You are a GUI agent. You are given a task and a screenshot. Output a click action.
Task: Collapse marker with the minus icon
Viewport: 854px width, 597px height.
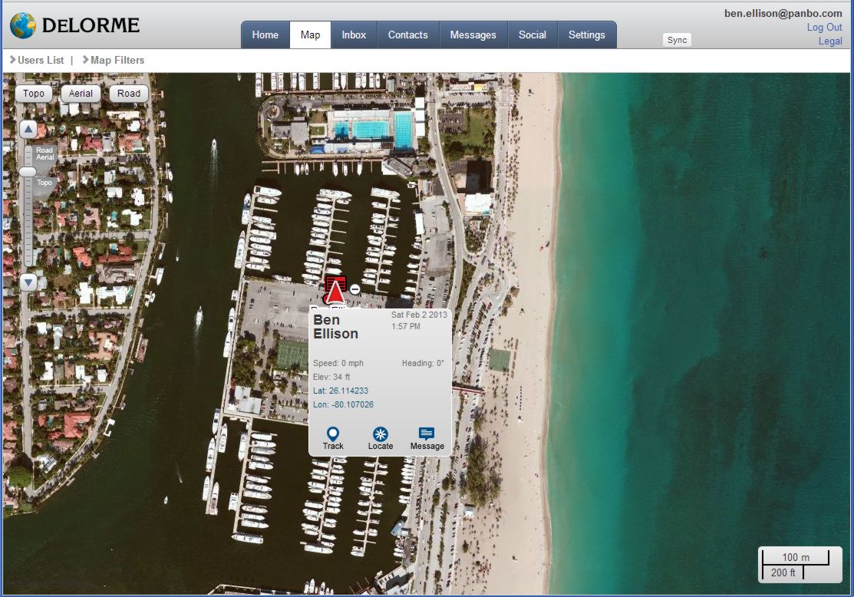(x=354, y=289)
